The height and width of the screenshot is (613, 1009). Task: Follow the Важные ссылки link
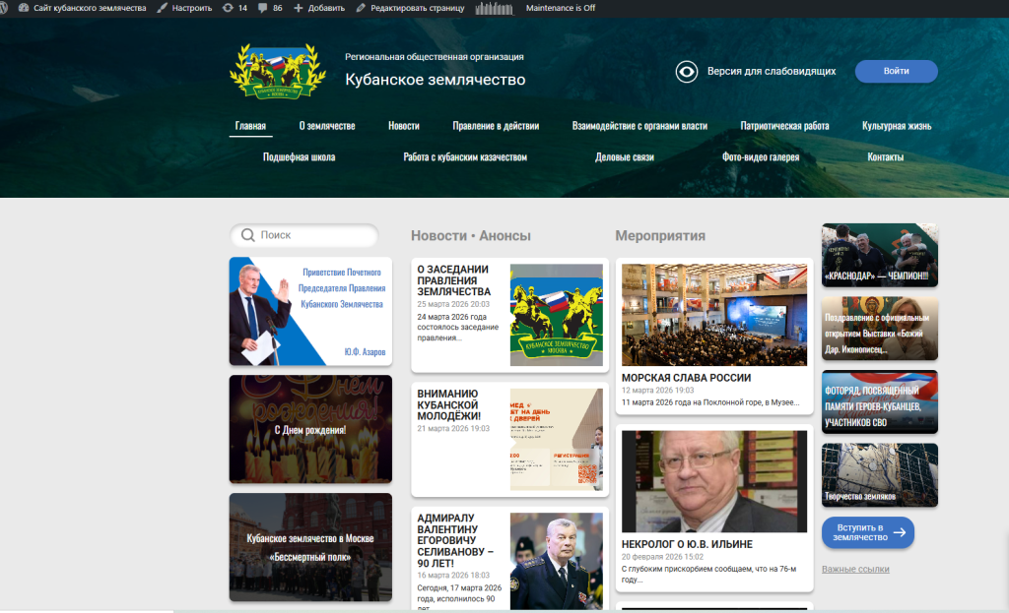tap(854, 569)
